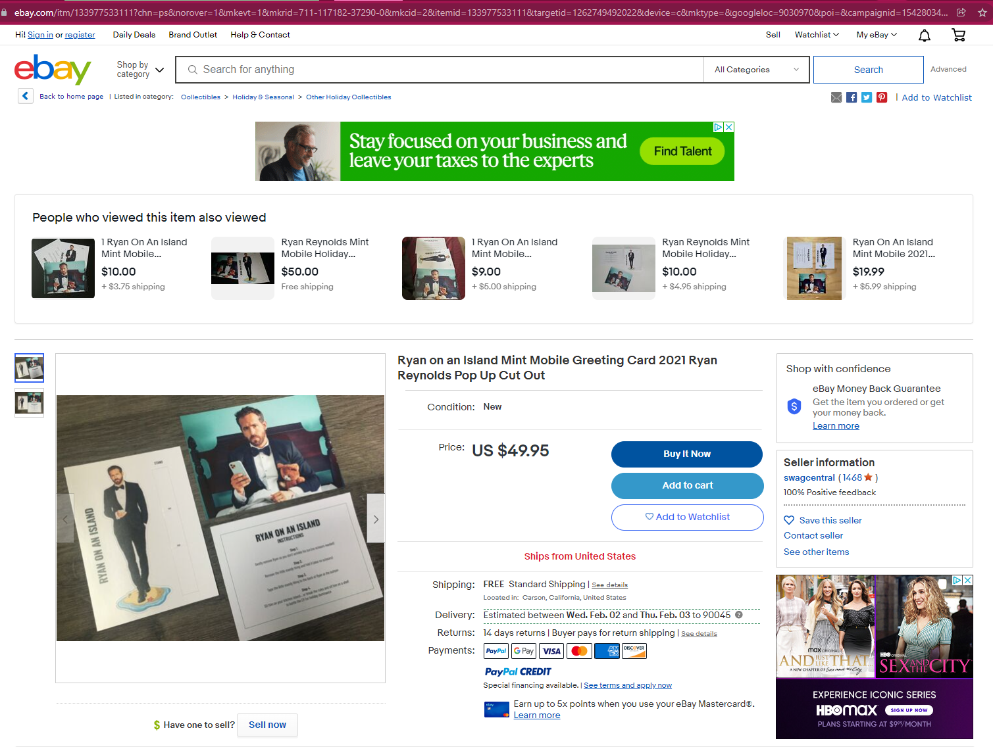
Task: Expand Shop by category menu
Action: point(140,70)
